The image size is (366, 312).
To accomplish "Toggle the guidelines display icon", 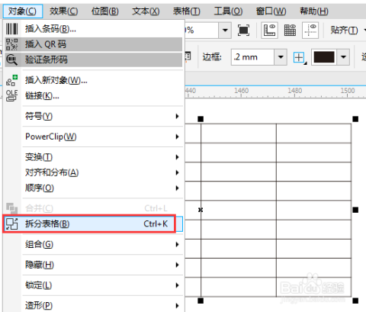I will pyautogui.click(x=310, y=31).
